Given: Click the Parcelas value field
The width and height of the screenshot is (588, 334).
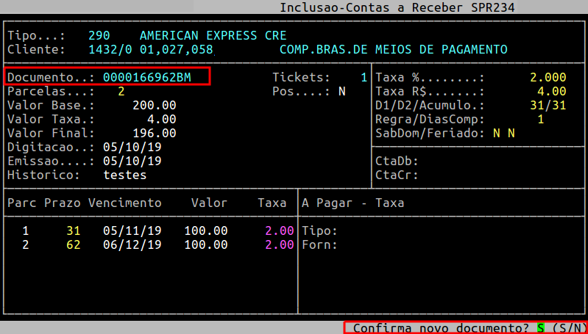Looking at the screenshot, I should pyautogui.click(x=121, y=92).
